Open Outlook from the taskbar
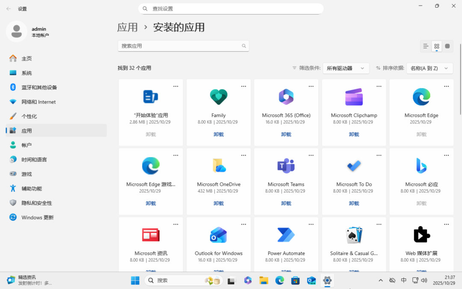 tap(311, 280)
